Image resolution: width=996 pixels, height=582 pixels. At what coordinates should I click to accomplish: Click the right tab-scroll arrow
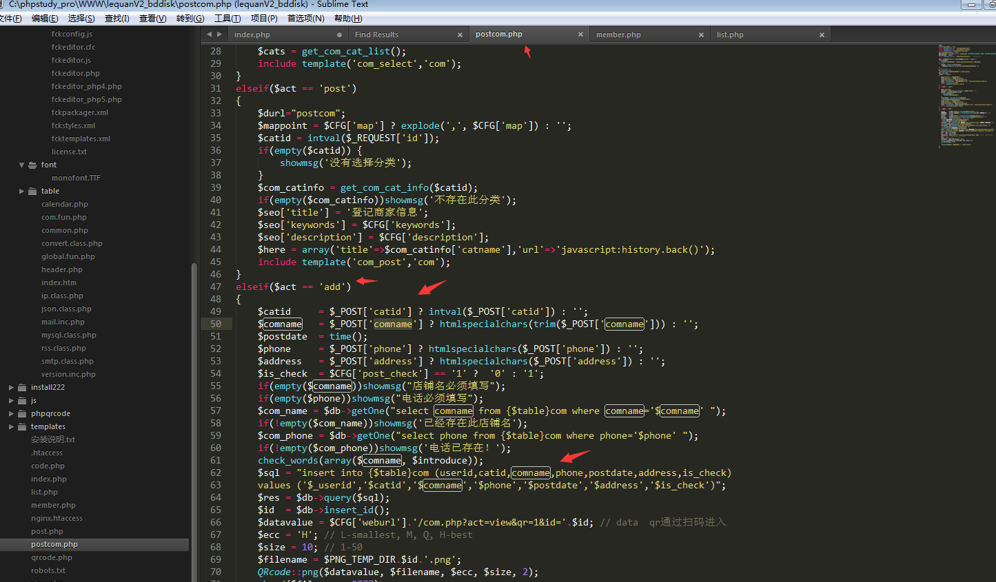click(220, 34)
